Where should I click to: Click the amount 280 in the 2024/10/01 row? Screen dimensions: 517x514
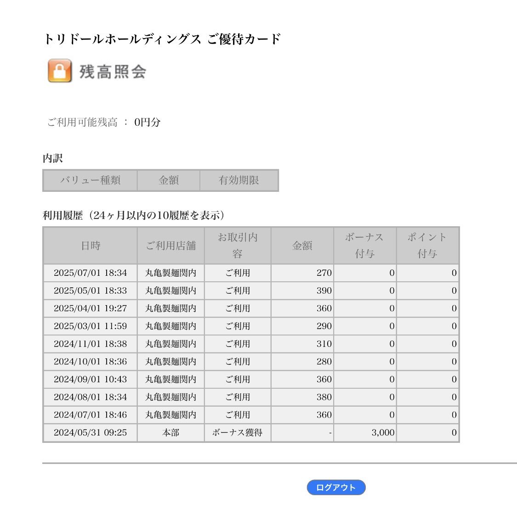(324, 362)
